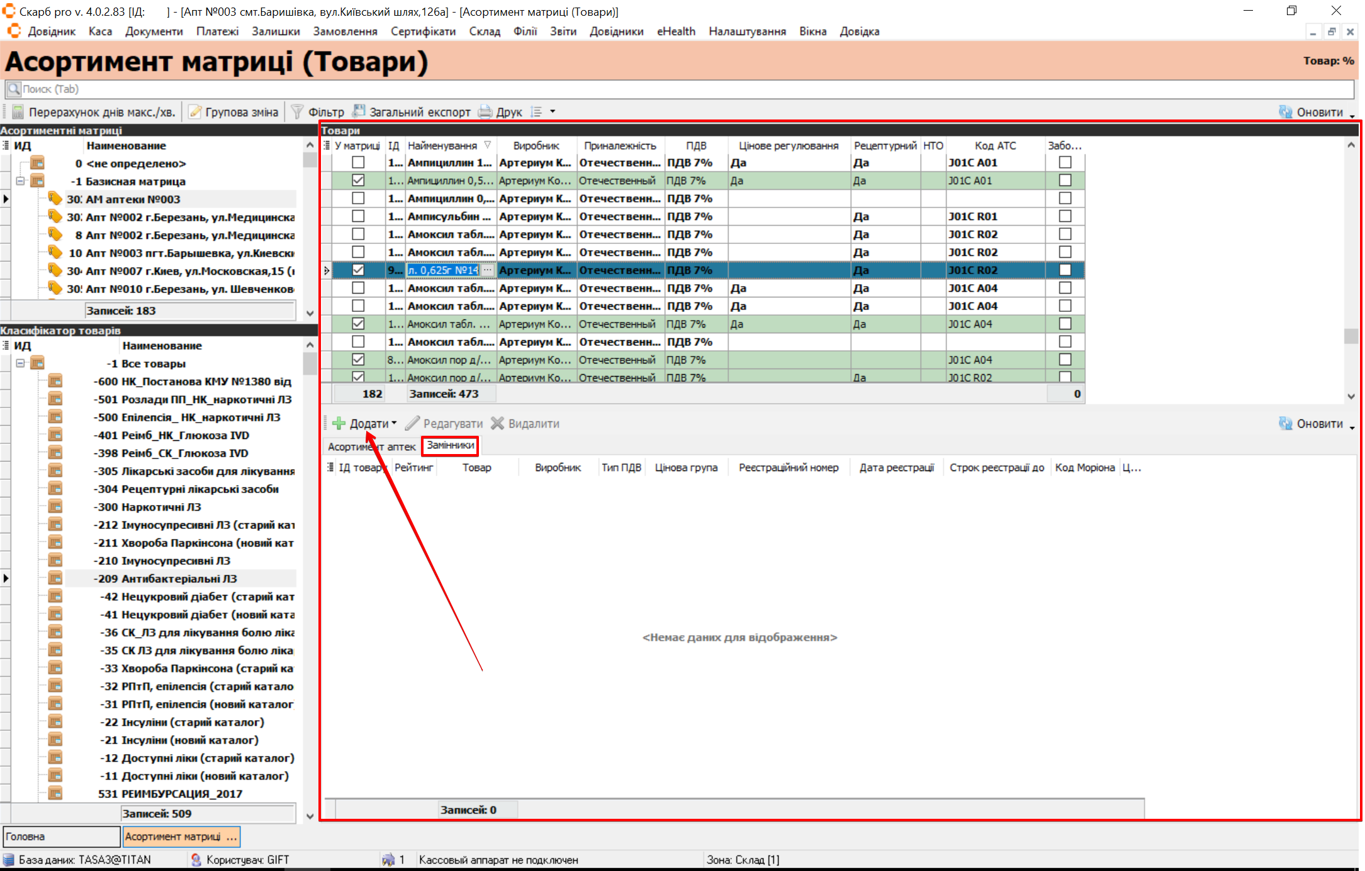Collapse the Все товары classifier node

click(20, 363)
